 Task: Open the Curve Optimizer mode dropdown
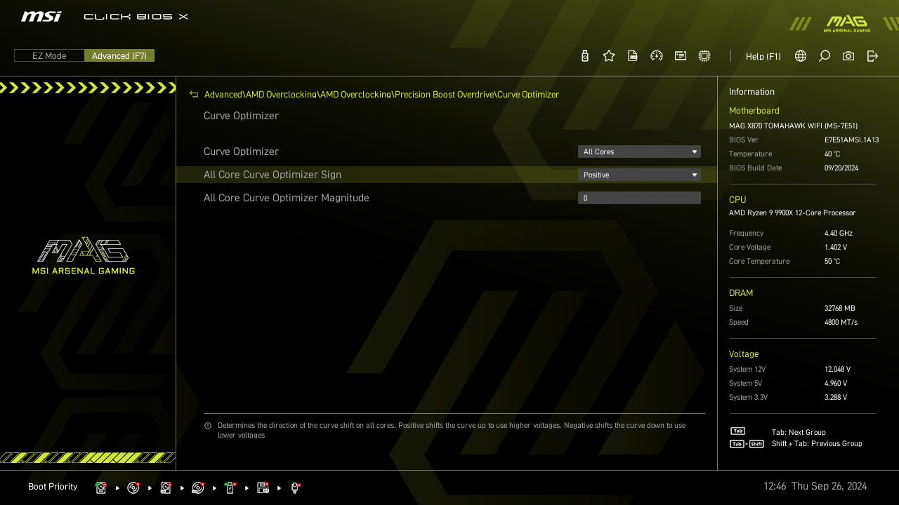pyautogui.click(x=638, y=151)
